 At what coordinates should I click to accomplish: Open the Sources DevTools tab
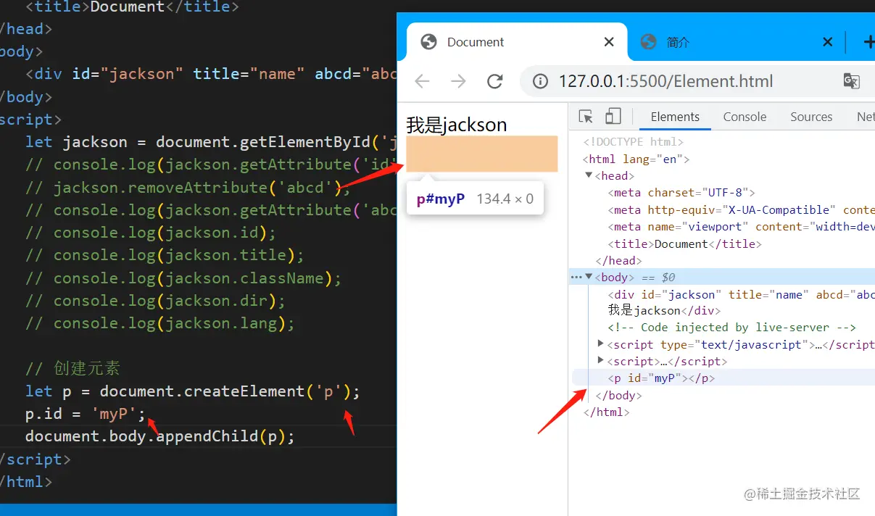[811, 117]
